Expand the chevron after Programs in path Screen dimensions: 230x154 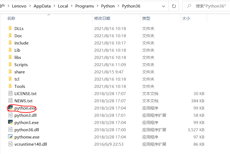98,6
